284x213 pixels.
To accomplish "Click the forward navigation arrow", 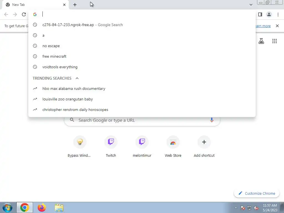I will point(15,14).
